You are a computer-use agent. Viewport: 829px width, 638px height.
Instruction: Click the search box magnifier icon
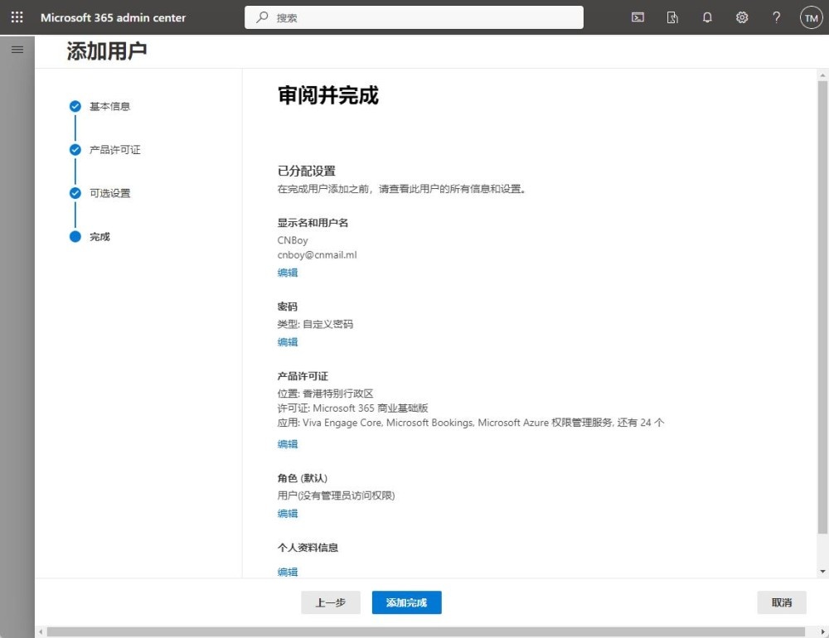pos(263,17)
